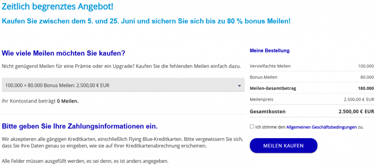Image resolution: width=379 pixels, height=167 pixels.
Task: Select the Bonus-Meilen row label
Action: click(x=264, y=77)
